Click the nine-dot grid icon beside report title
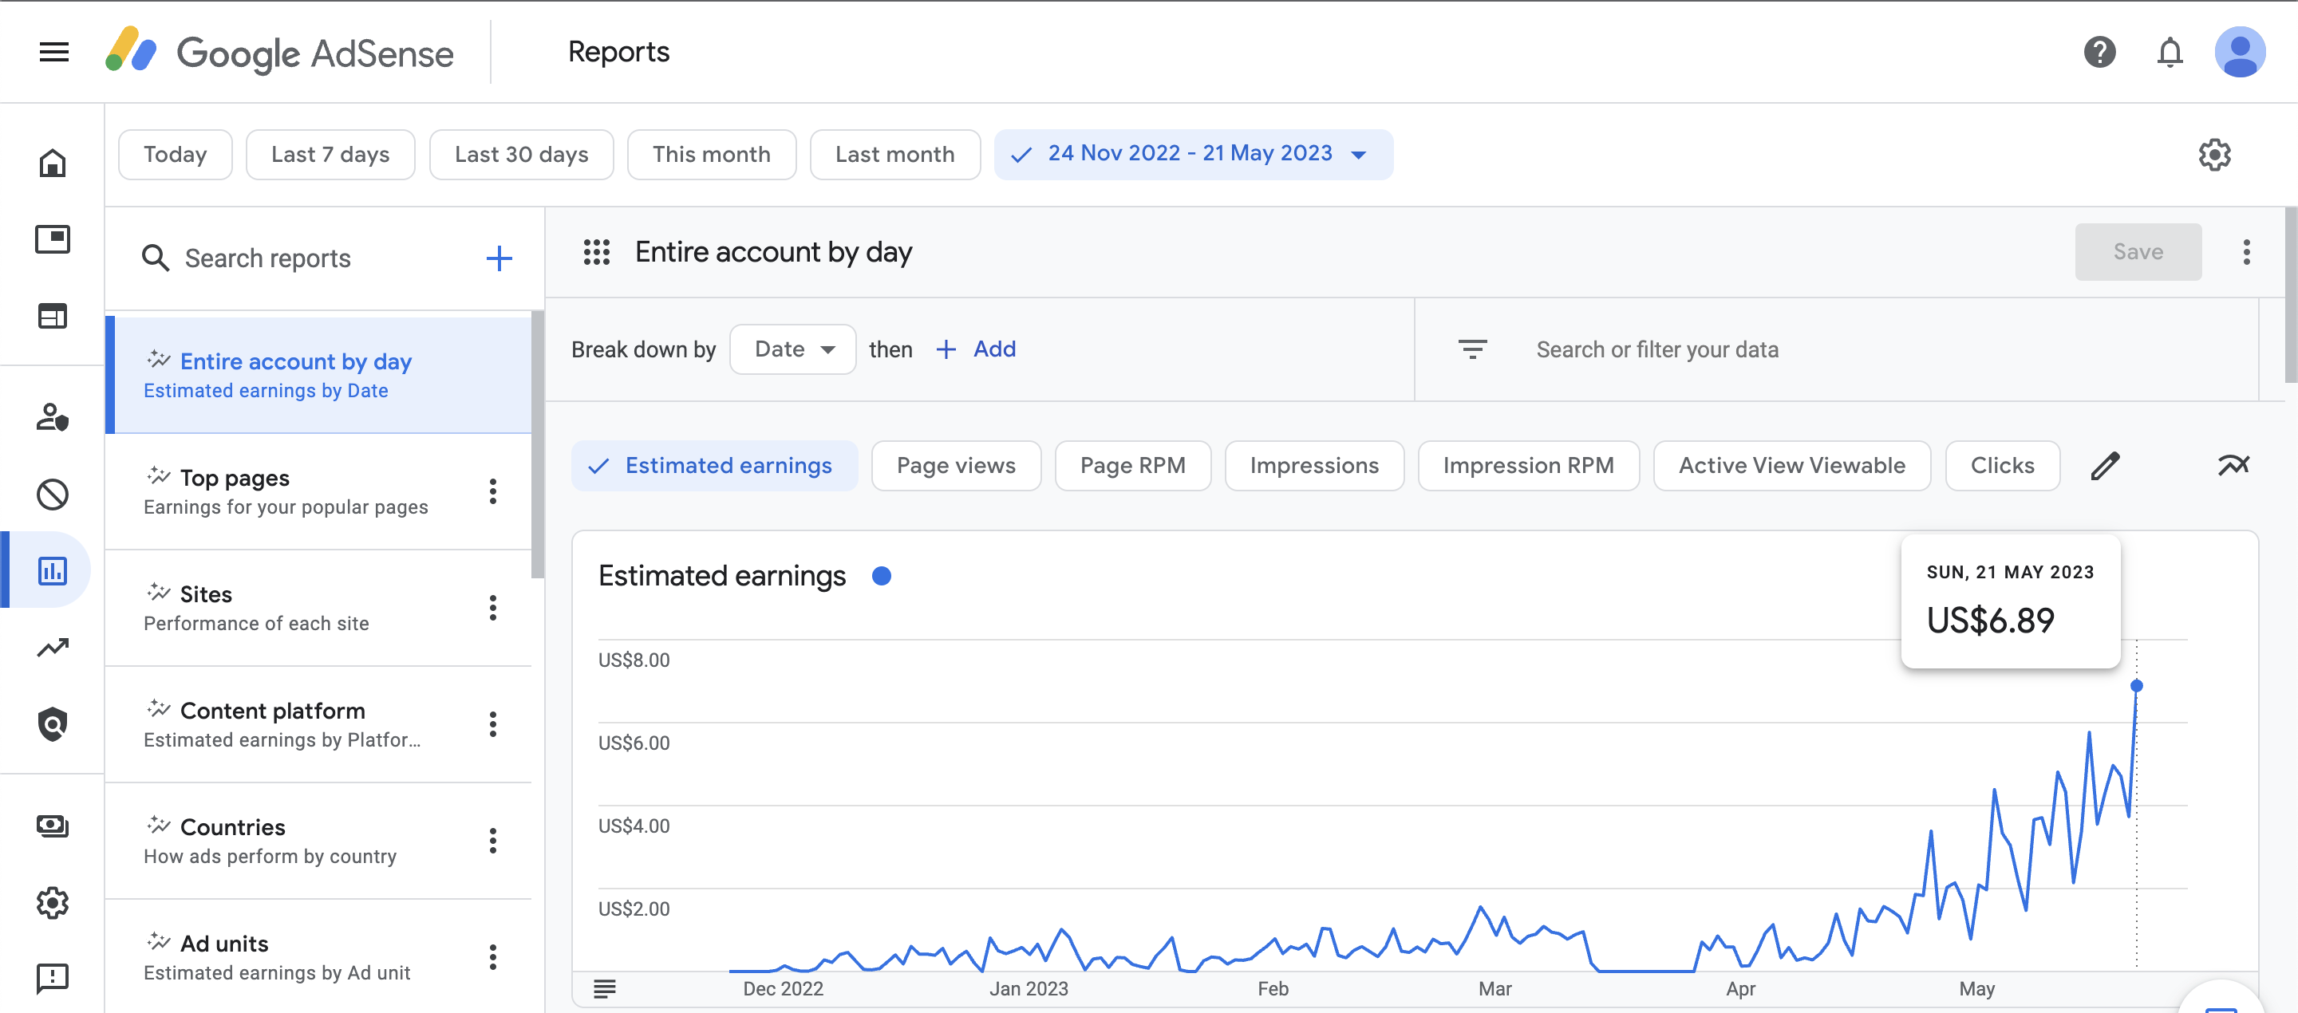Viewport: 2298px width, 1013px height. click(x=596, y=252)
